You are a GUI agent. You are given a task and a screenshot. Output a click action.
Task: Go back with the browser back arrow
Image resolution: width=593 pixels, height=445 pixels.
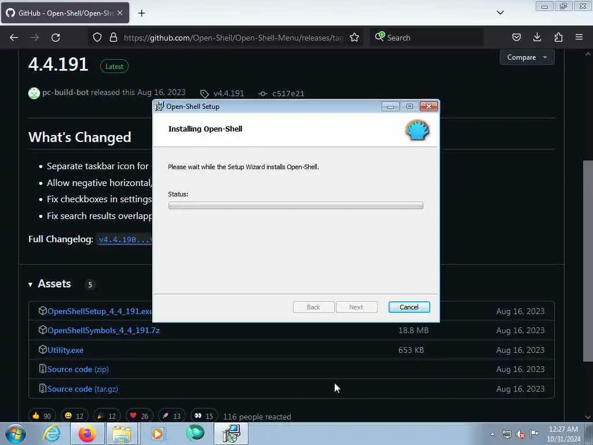(x=14, y=38)
